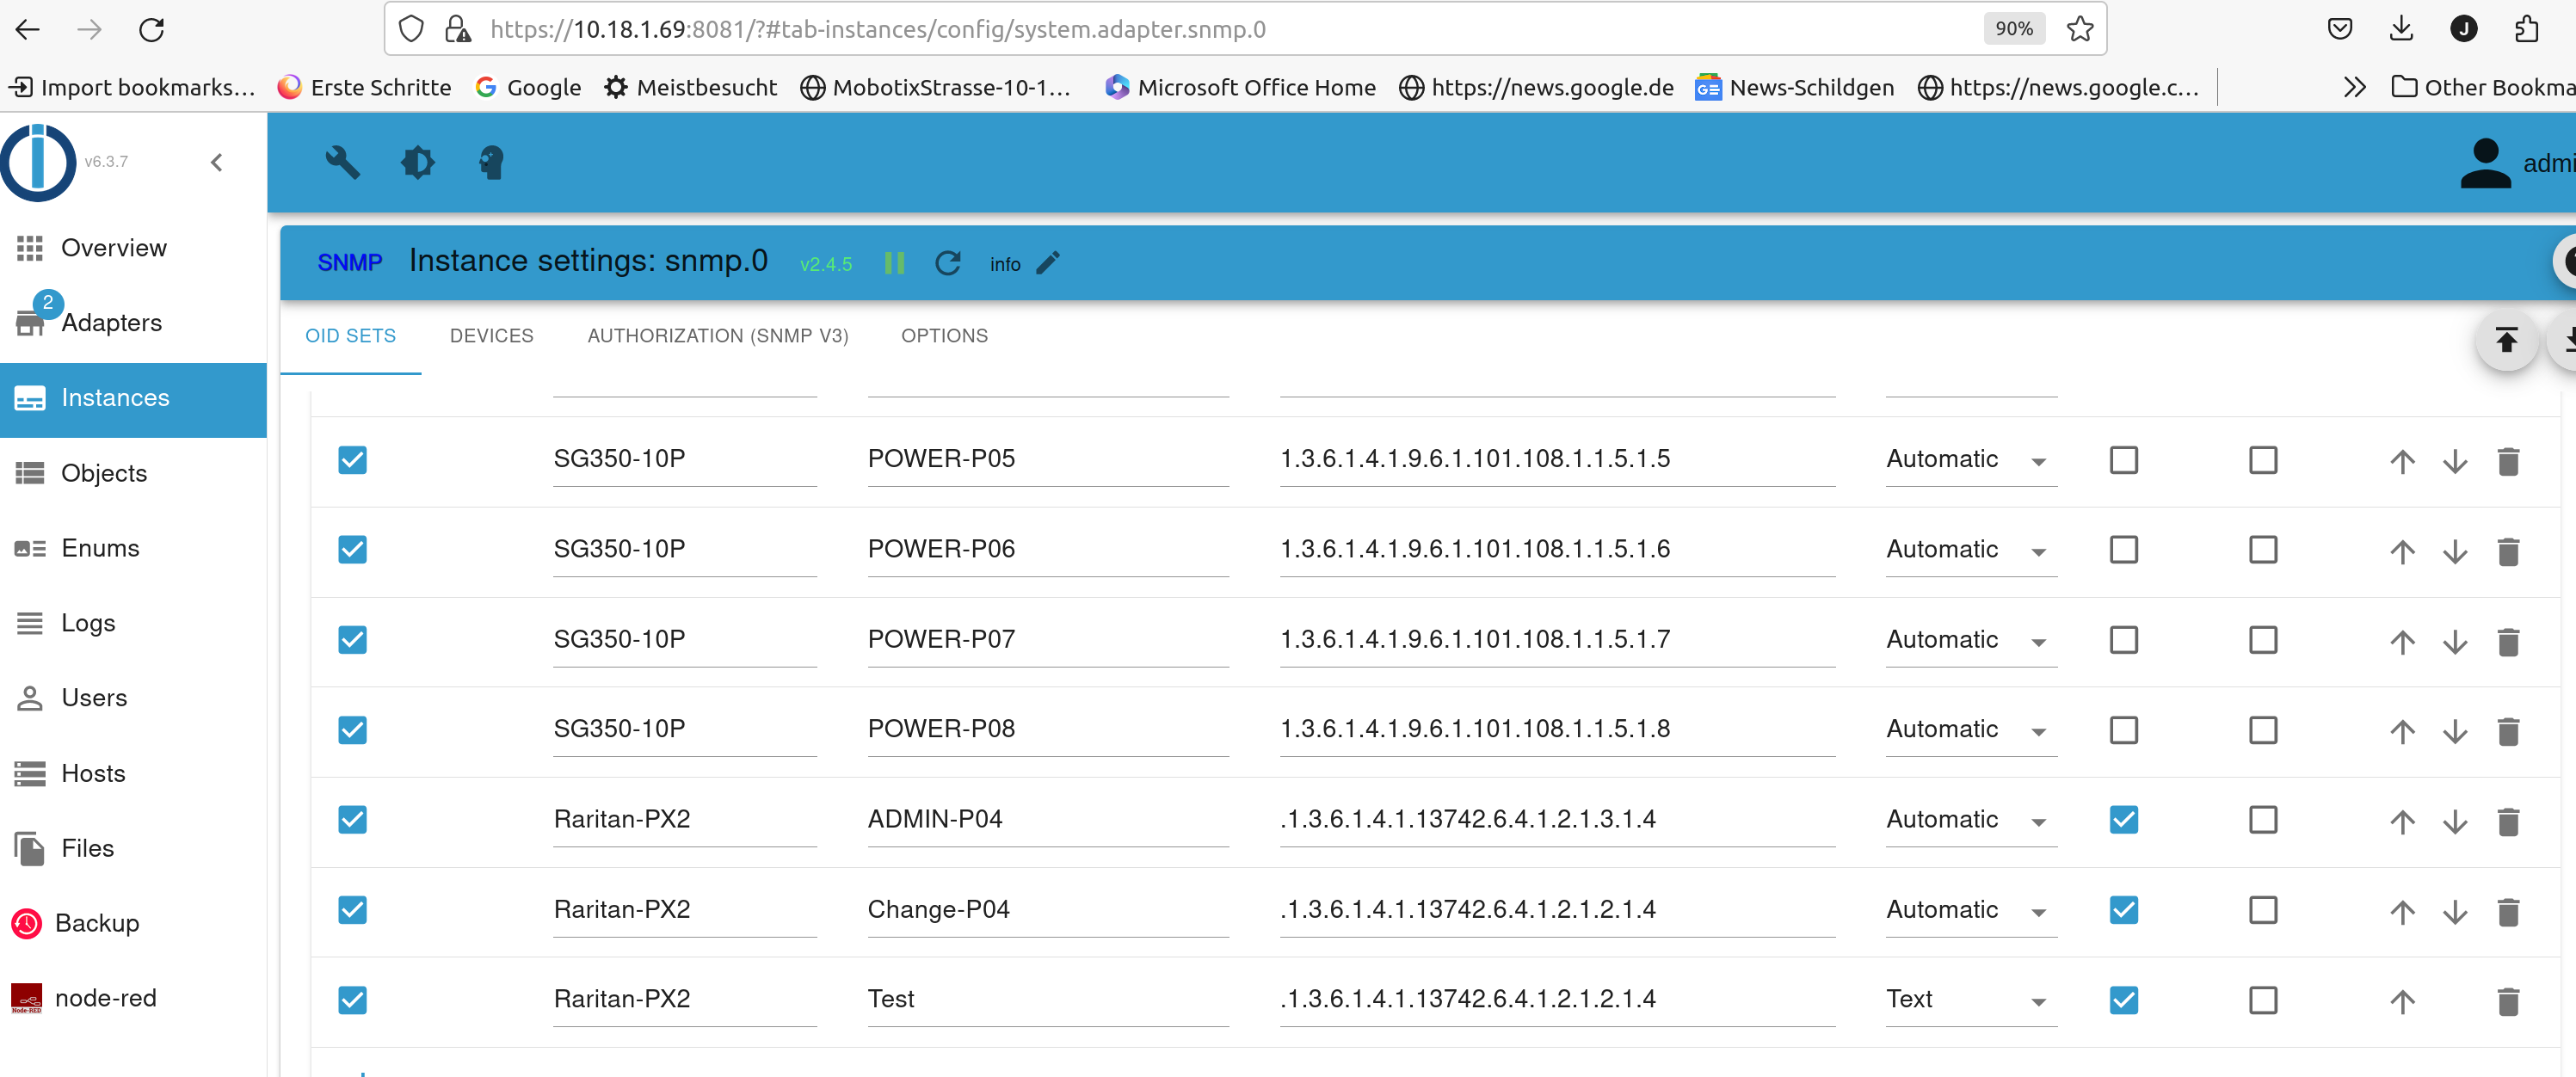
Task: Open the Logs section in the sidebar
Action: pyautogui.click(x=89, y=622)
